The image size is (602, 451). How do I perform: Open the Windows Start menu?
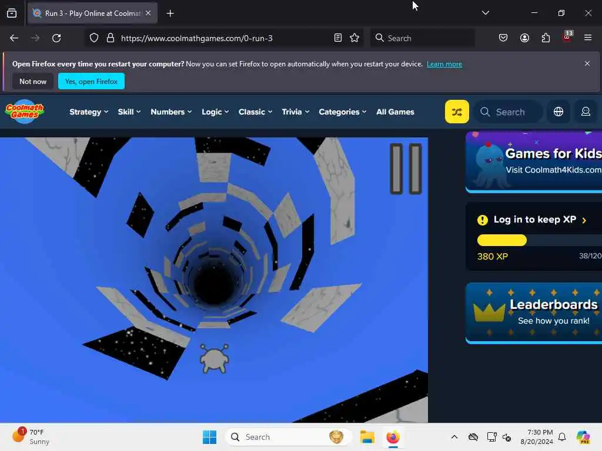(x=209, y=437)
